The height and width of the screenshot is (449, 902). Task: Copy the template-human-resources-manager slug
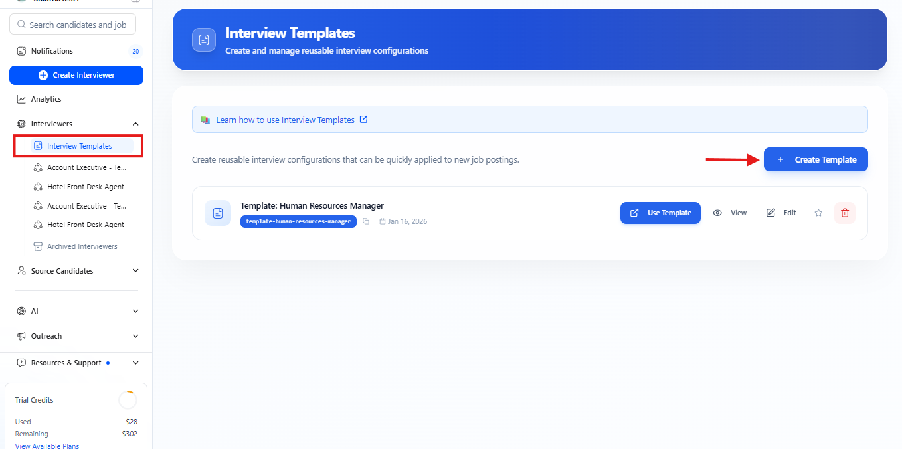click(366, 221)
